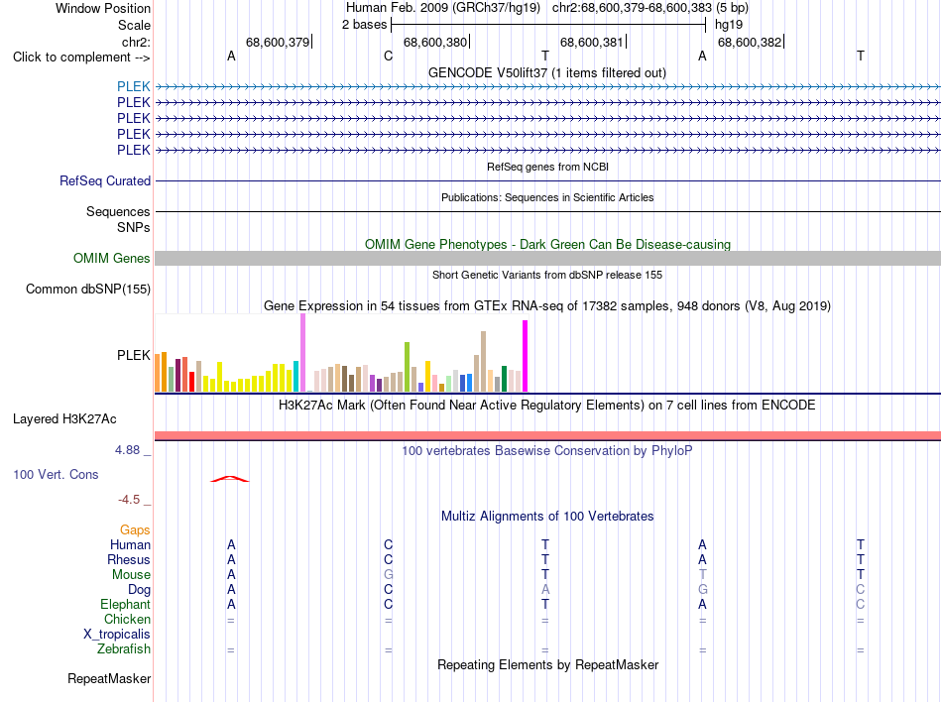
Task: Click the -4.5 lower conservation scale value
Action: click(129, 500)
